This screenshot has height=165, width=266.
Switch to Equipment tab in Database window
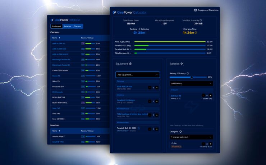pyautogui.click(x=56, y=26)
